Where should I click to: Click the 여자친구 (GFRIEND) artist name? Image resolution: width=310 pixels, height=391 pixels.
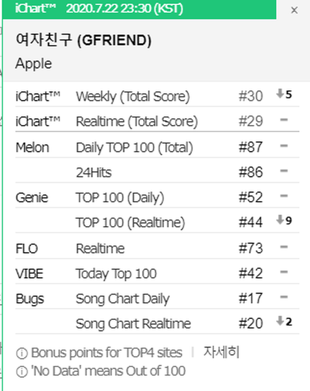(84, 40)
